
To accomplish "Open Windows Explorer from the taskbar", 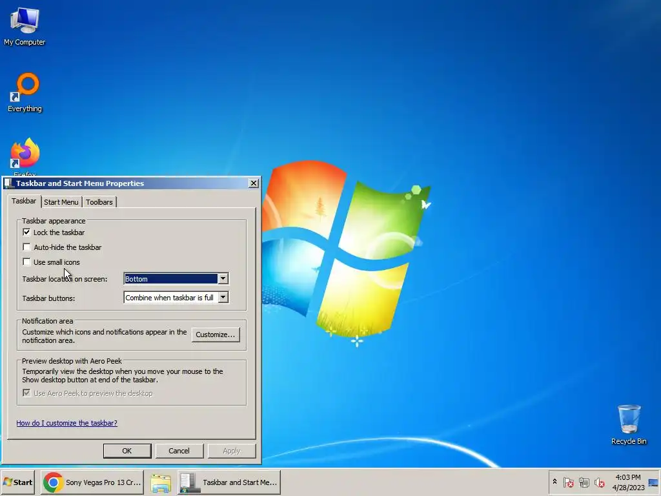I will (x=161, y=483).
